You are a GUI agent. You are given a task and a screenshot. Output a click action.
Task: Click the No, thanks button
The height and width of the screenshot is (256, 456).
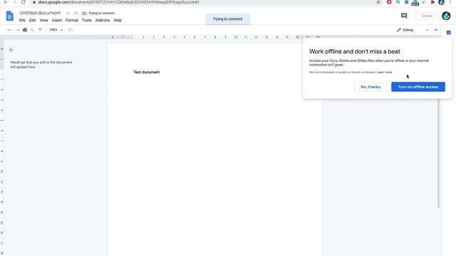[x=370, y=87]
